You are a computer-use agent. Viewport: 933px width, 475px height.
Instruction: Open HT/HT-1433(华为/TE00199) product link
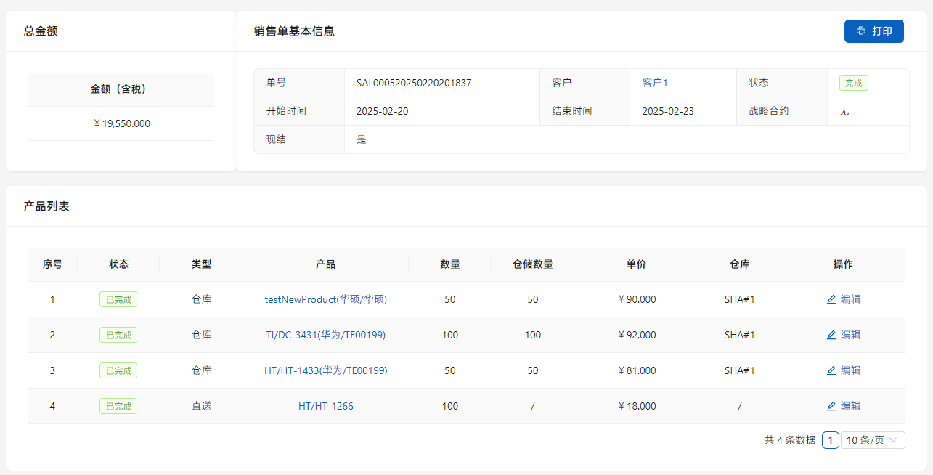(325, 370)
